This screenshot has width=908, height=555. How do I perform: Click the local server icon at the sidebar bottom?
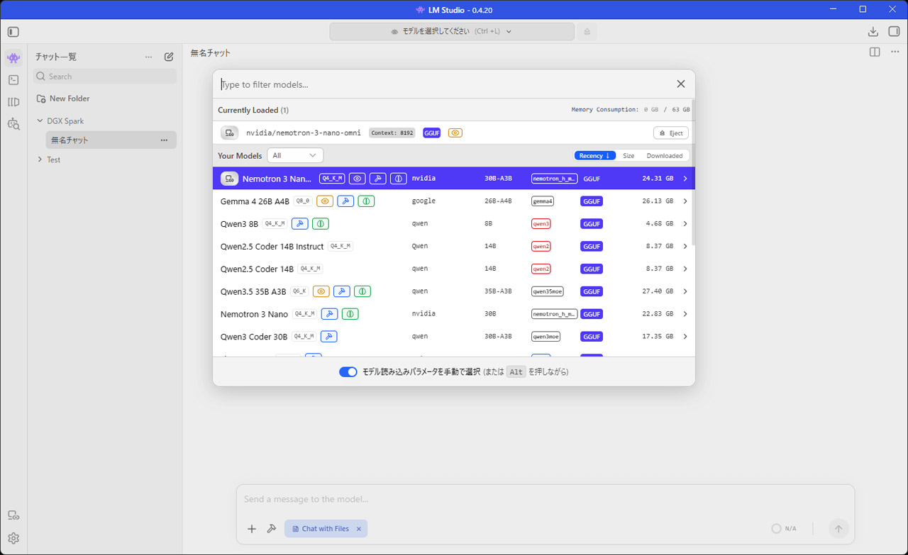[13, 515]
